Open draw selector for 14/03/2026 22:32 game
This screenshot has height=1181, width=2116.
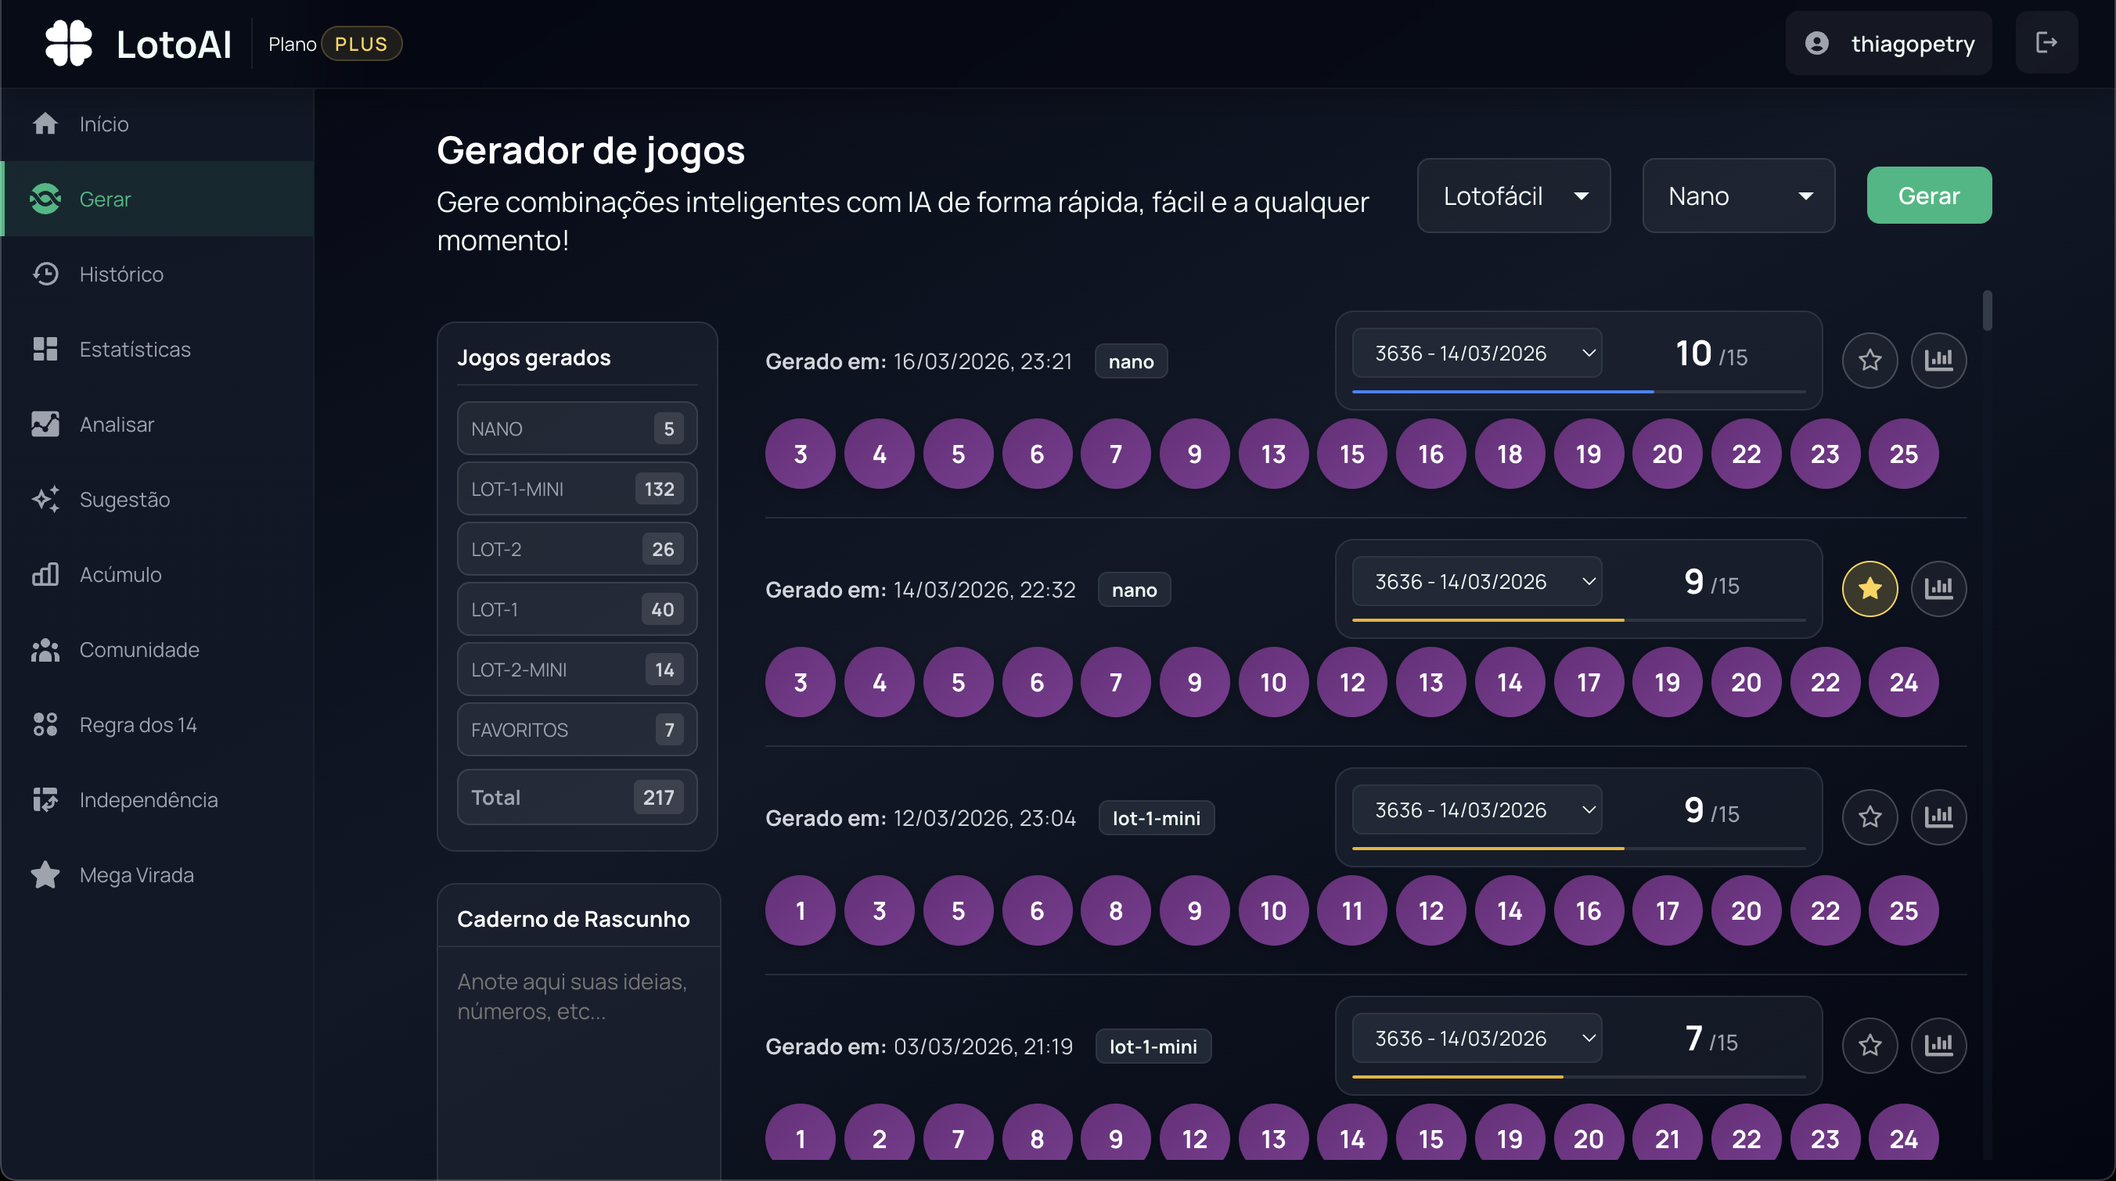pos(1477,582)
